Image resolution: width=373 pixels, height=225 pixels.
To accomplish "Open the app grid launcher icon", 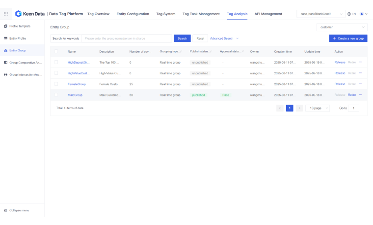I will [6, 14].
